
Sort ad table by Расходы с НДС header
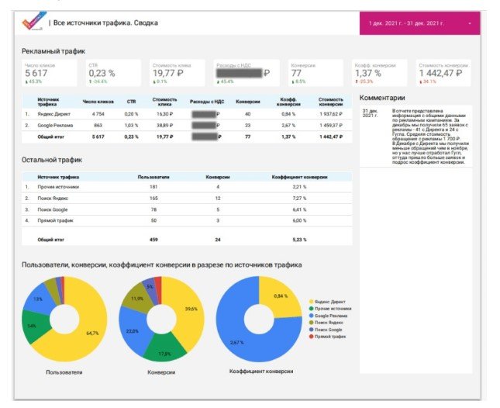207,102
